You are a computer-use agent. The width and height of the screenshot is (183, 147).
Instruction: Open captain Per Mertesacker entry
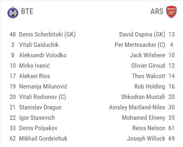140,45
